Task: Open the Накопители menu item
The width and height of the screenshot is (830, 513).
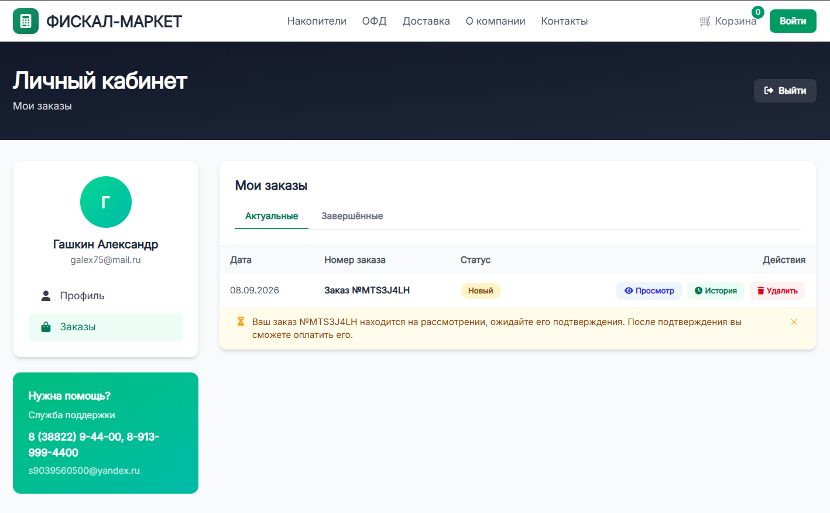Action: coord(317,21)
